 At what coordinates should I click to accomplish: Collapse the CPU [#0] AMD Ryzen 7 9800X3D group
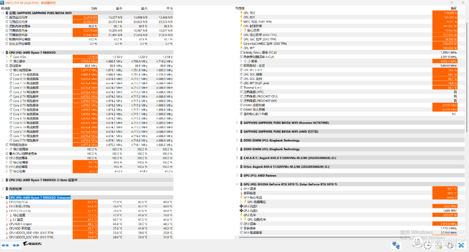pyautogui.click(x=3, y=52)
